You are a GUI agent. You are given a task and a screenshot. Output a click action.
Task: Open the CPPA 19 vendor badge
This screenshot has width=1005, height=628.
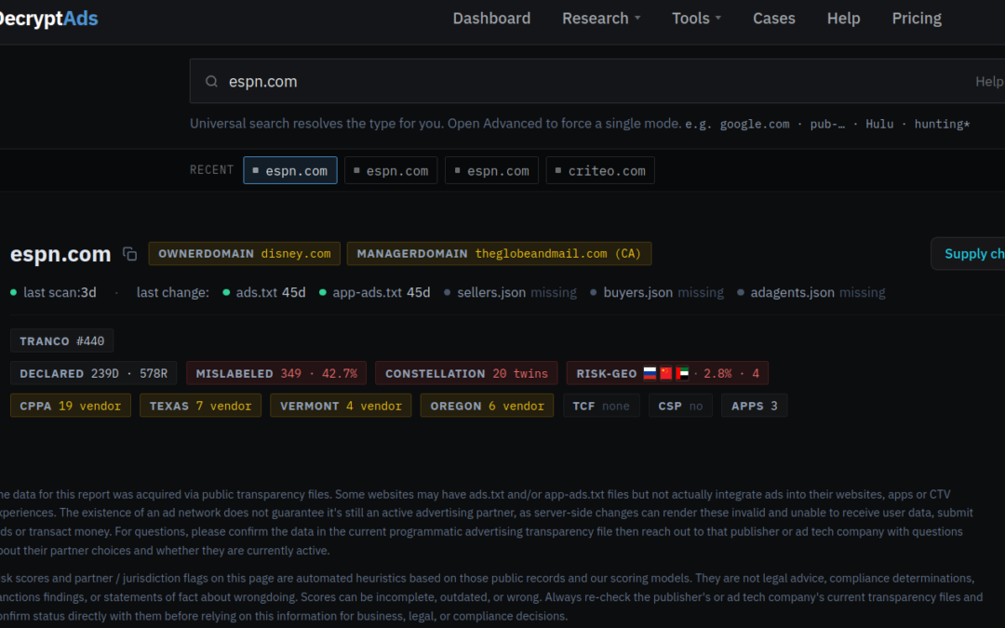point(71,406)
